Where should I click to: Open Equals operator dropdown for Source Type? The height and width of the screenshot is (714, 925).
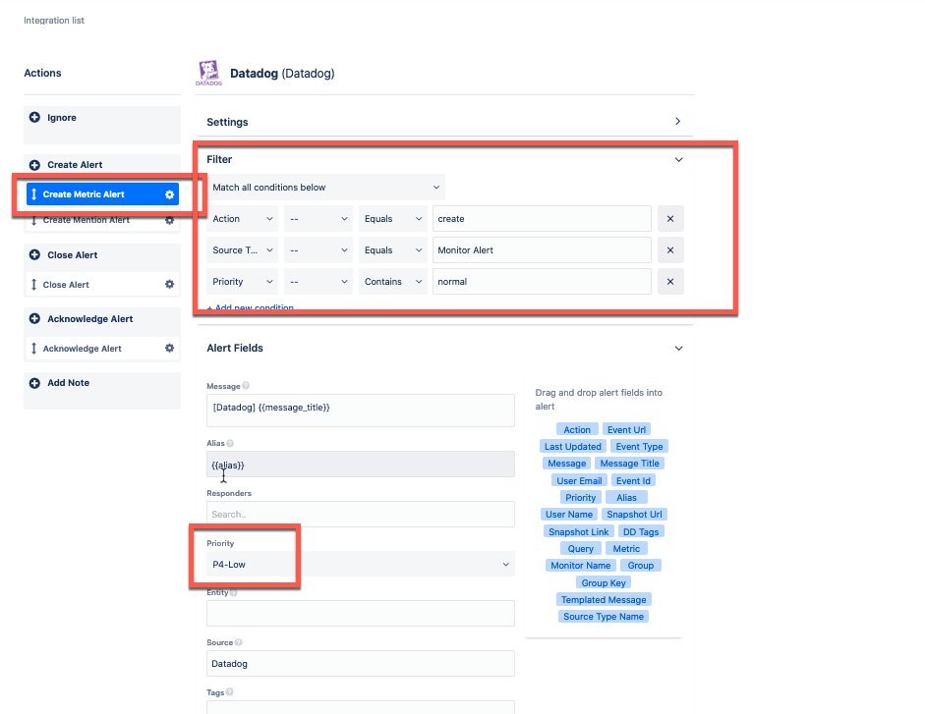[393, 250]
